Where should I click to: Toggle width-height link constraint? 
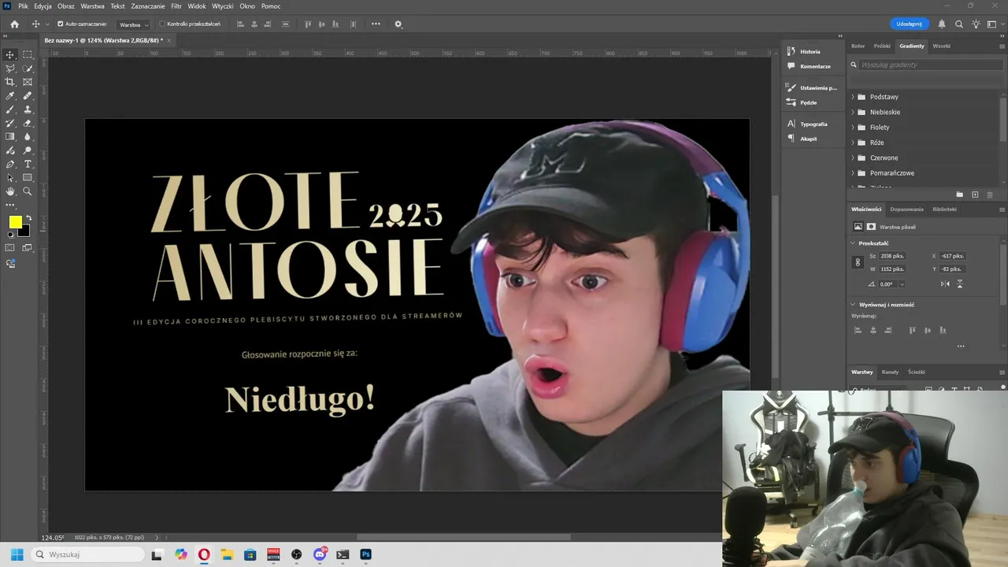858,262
